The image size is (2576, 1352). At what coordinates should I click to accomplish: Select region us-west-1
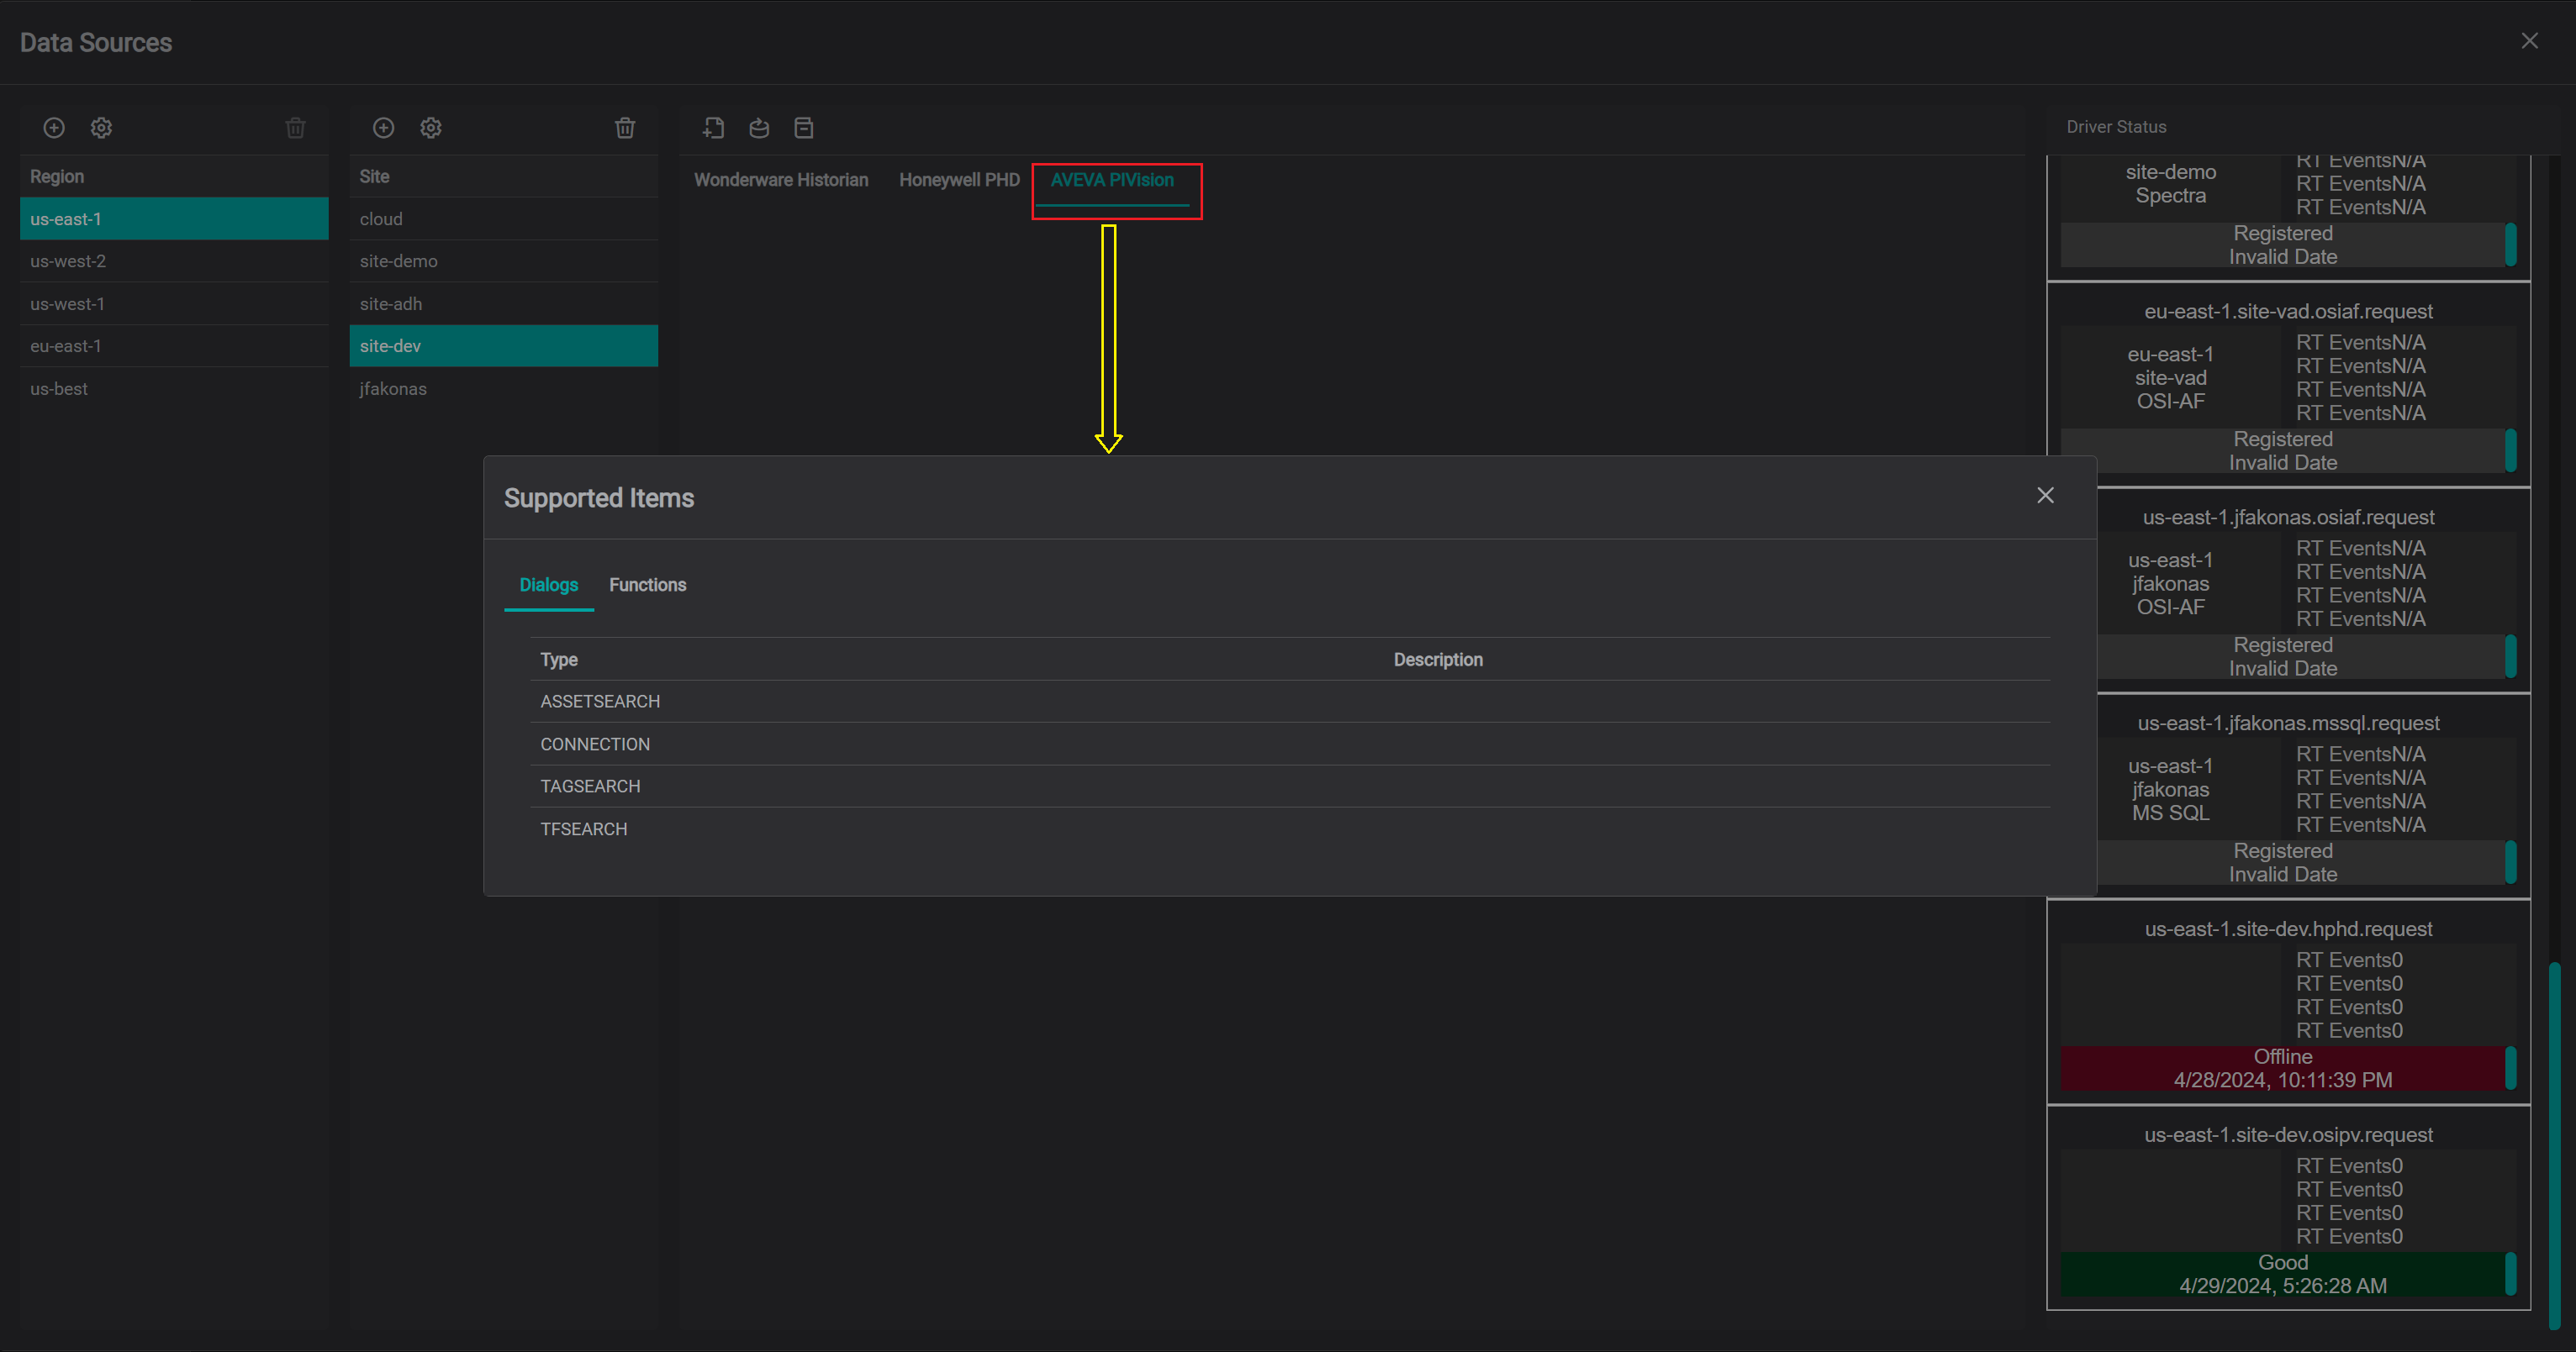(x=174, y=304)
